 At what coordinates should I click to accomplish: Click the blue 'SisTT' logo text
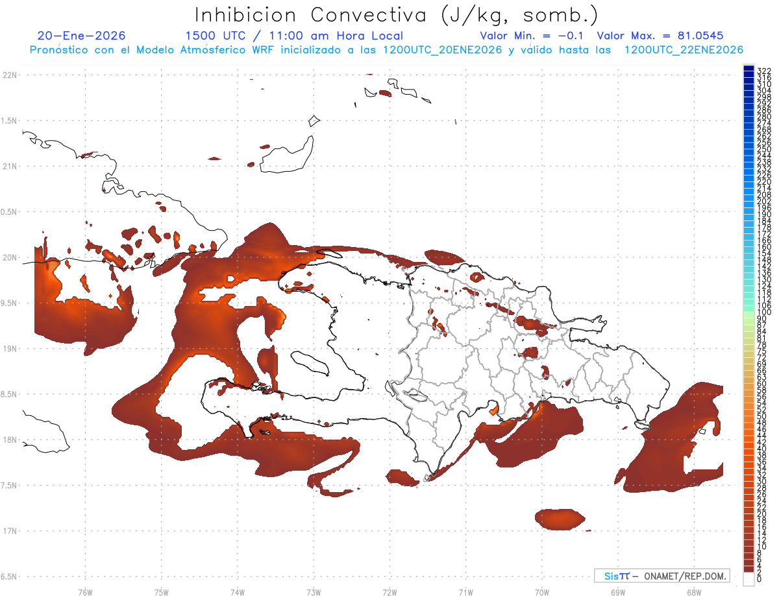(x=616, y=576)
